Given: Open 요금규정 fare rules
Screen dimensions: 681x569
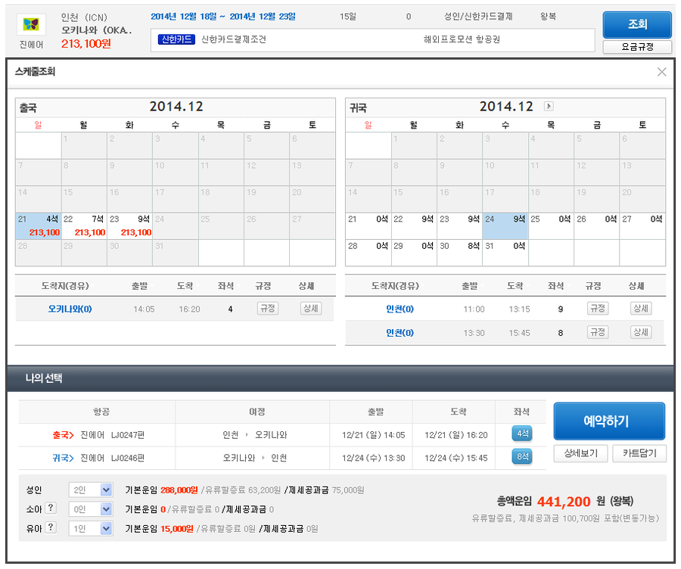Looking at the screenshot, I should 637,47.
